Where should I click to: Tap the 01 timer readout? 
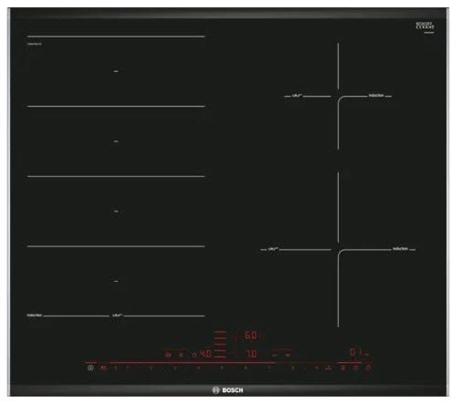356,353
